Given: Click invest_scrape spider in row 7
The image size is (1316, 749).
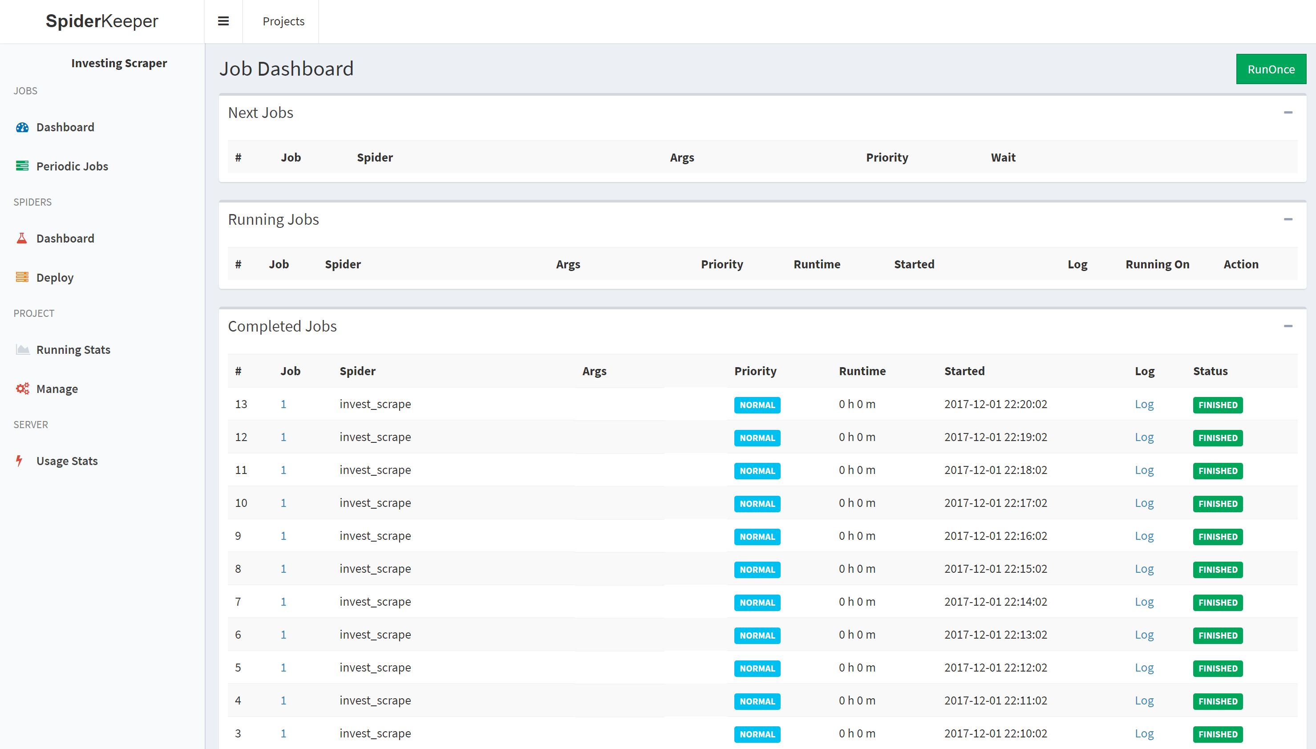Looking at the screenshot, I should [376, 602].
